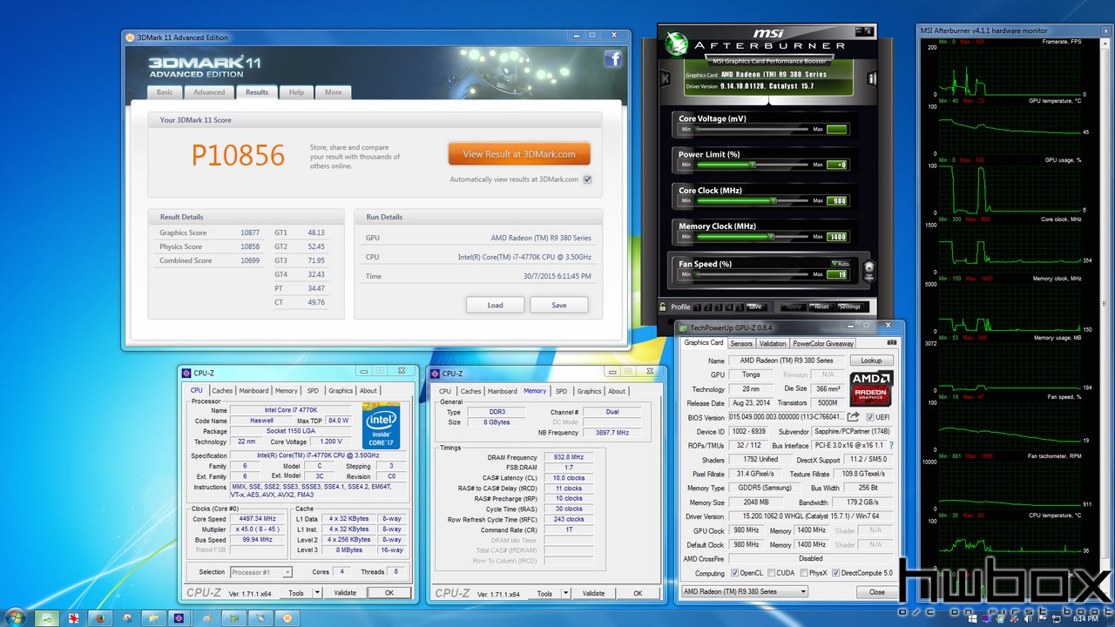Open Windows Explorer folder on taskbar
The height and width of the screenshot is (627, 1115).
pyautogui.click(x=152, y=617)
